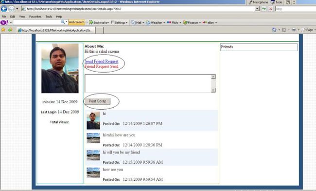Image resolution: width=316 pixels, height=191 pixels.
Task: Click the Yahoo toolbar search field
Action: [36, 22]
